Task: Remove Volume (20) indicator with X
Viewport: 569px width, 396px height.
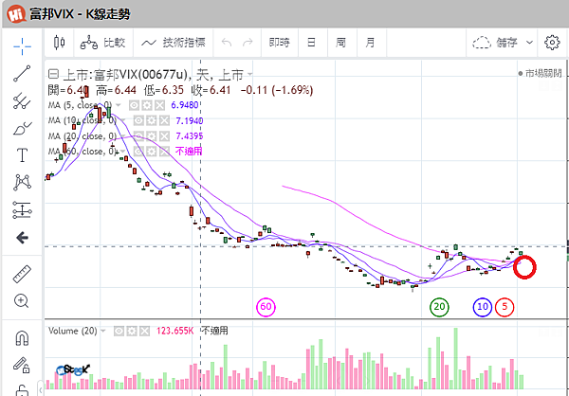Action: tap(144, 331)
